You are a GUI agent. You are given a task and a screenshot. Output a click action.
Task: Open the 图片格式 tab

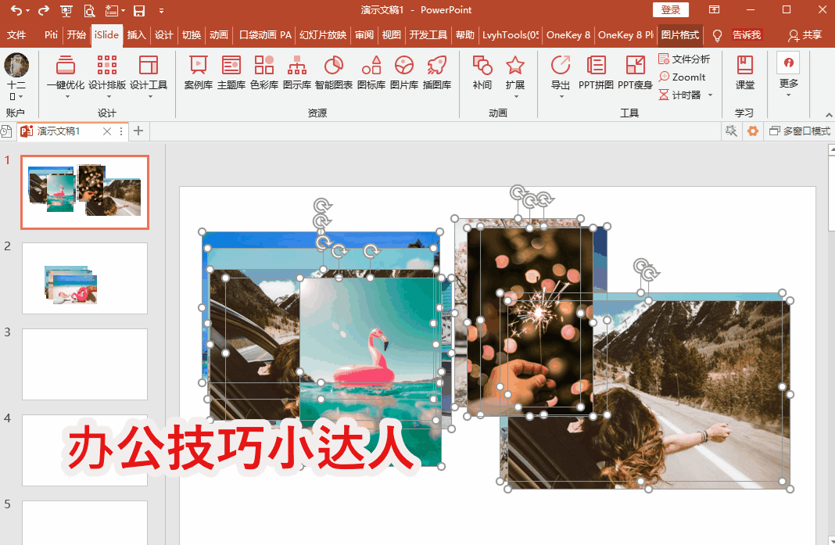click(679, 34)
